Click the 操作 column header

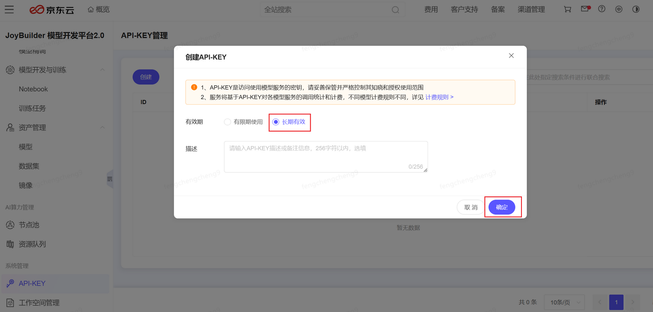point(601,102)
